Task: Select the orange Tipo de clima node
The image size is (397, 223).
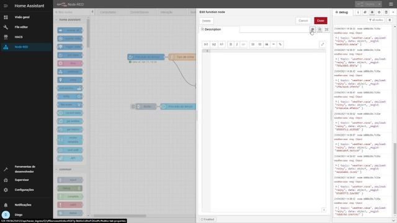Action: [x=182, y=57]
